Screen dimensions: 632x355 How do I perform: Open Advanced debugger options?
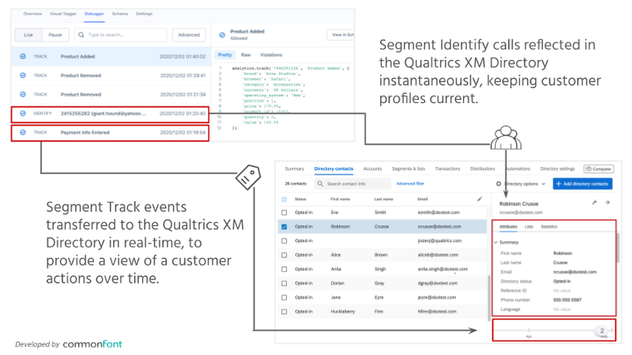[189, 35]
